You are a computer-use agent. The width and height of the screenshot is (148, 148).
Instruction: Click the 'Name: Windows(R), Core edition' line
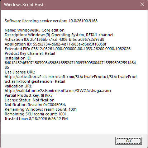(34, 30)
